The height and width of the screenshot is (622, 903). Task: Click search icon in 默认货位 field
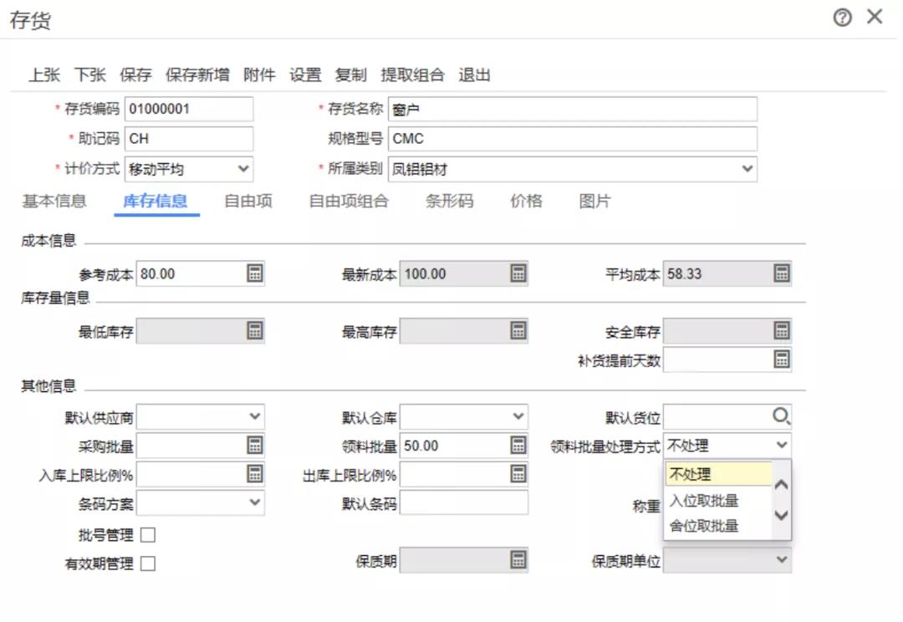tap(781, 416)
